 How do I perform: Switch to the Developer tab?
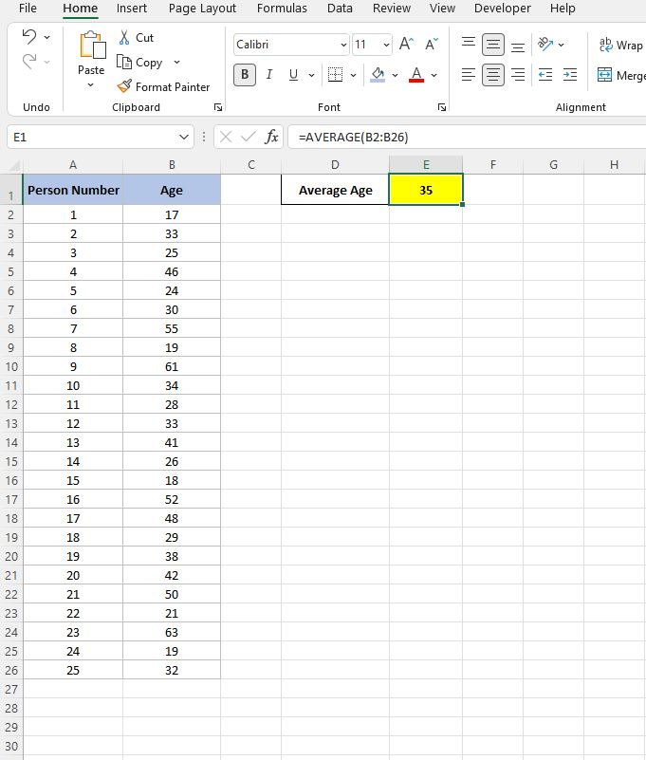coord(502,9)
